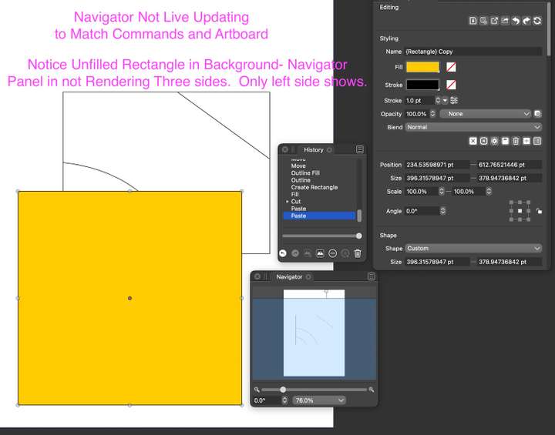
Task: Click the yellow Fill color swatch
Action: point(422,67)
